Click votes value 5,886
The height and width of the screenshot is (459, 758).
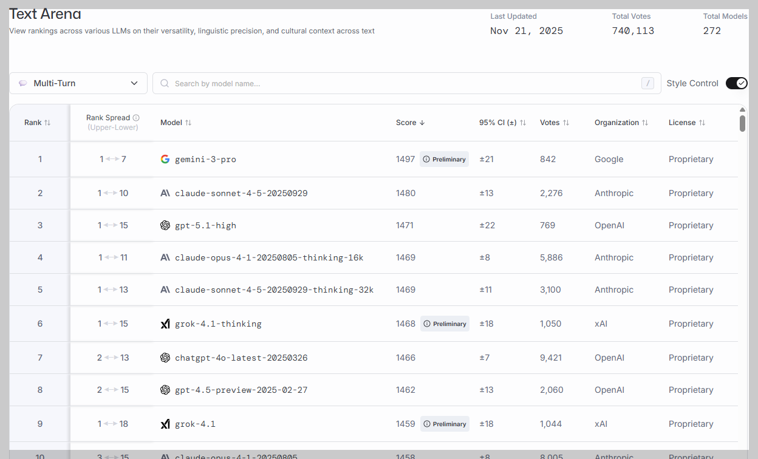[551, 257]
